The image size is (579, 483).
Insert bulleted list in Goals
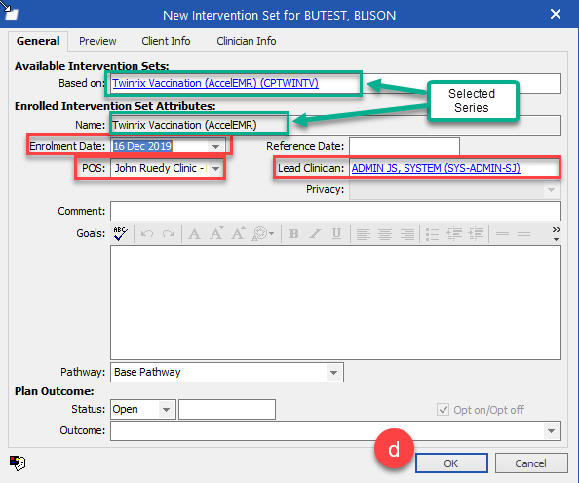[432, 234]
